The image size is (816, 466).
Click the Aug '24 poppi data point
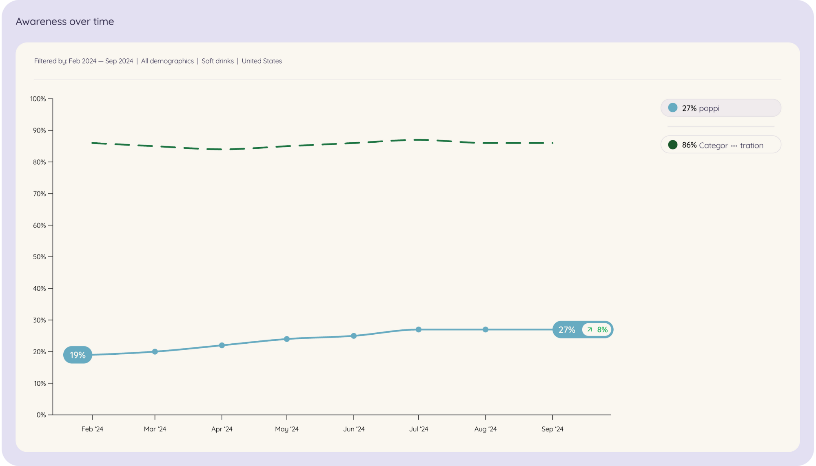click(x=486, y=329)
